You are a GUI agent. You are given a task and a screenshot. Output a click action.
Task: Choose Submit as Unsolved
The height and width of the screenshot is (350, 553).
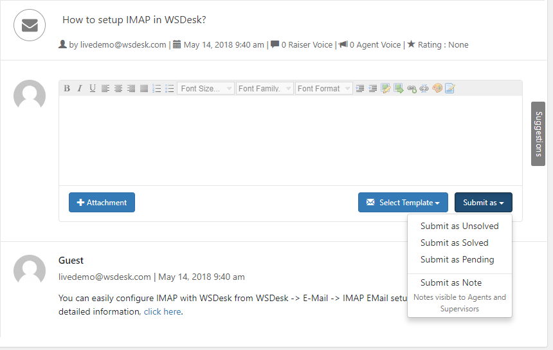point(459,226)
